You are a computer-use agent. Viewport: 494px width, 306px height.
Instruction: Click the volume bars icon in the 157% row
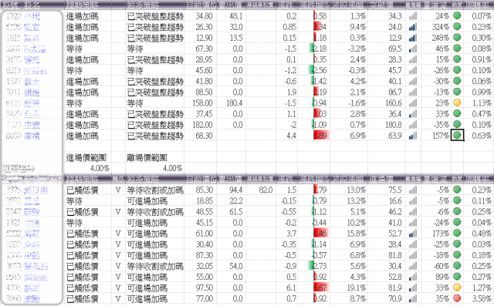(413, 136)
